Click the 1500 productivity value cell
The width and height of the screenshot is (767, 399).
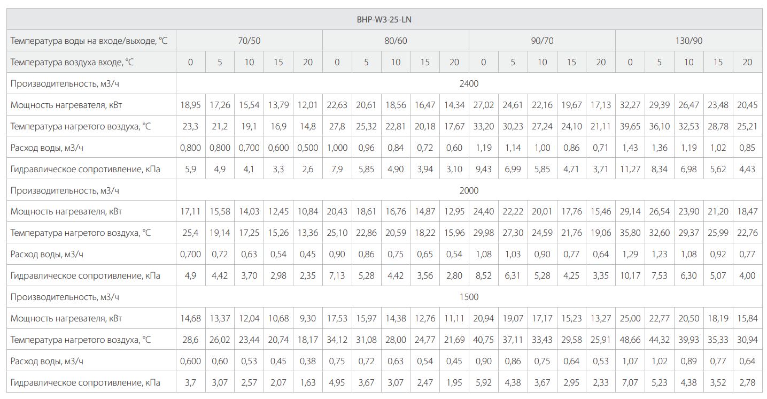point(469,297)
